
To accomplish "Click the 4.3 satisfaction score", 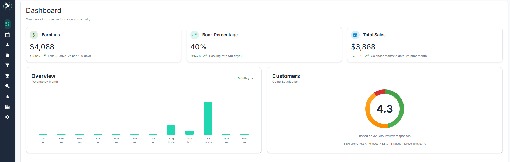I will coord(385,109).
